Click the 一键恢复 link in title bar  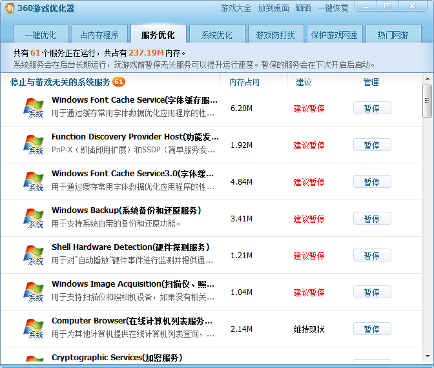[x=333, y=8]
